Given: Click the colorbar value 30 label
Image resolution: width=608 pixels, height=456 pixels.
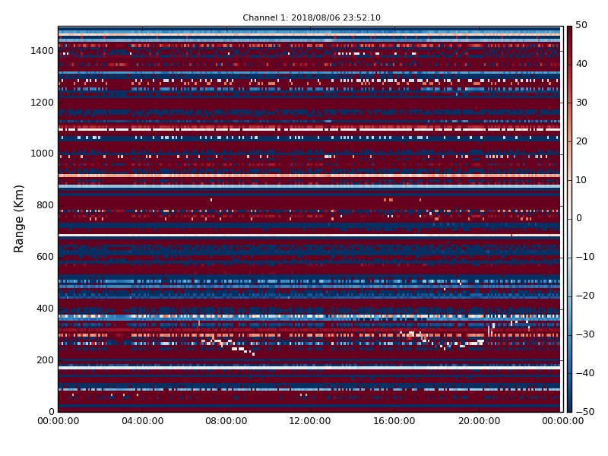Looking at the screenshot, I should [x=581, y=103].
